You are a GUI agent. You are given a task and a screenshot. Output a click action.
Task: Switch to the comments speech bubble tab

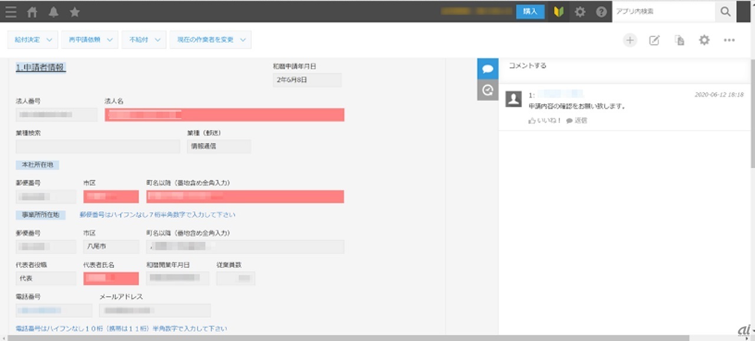pos(488,69)
